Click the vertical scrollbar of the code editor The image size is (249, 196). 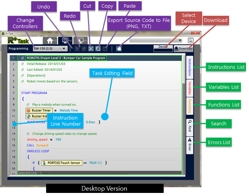[x=184, y=115]
